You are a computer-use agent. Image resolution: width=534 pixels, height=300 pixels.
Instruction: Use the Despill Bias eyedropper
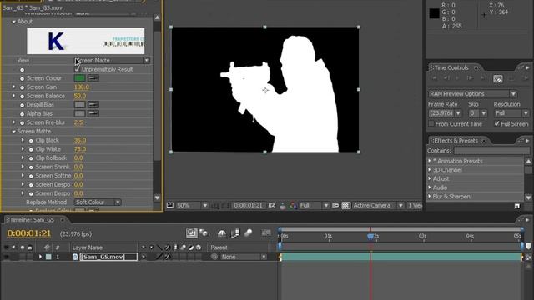[93, 105]
